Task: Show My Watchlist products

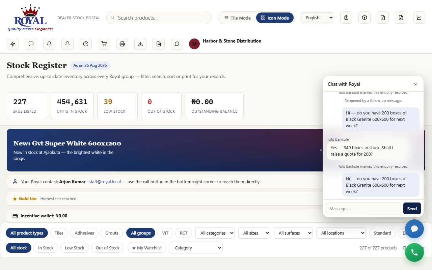Action: 147,248
